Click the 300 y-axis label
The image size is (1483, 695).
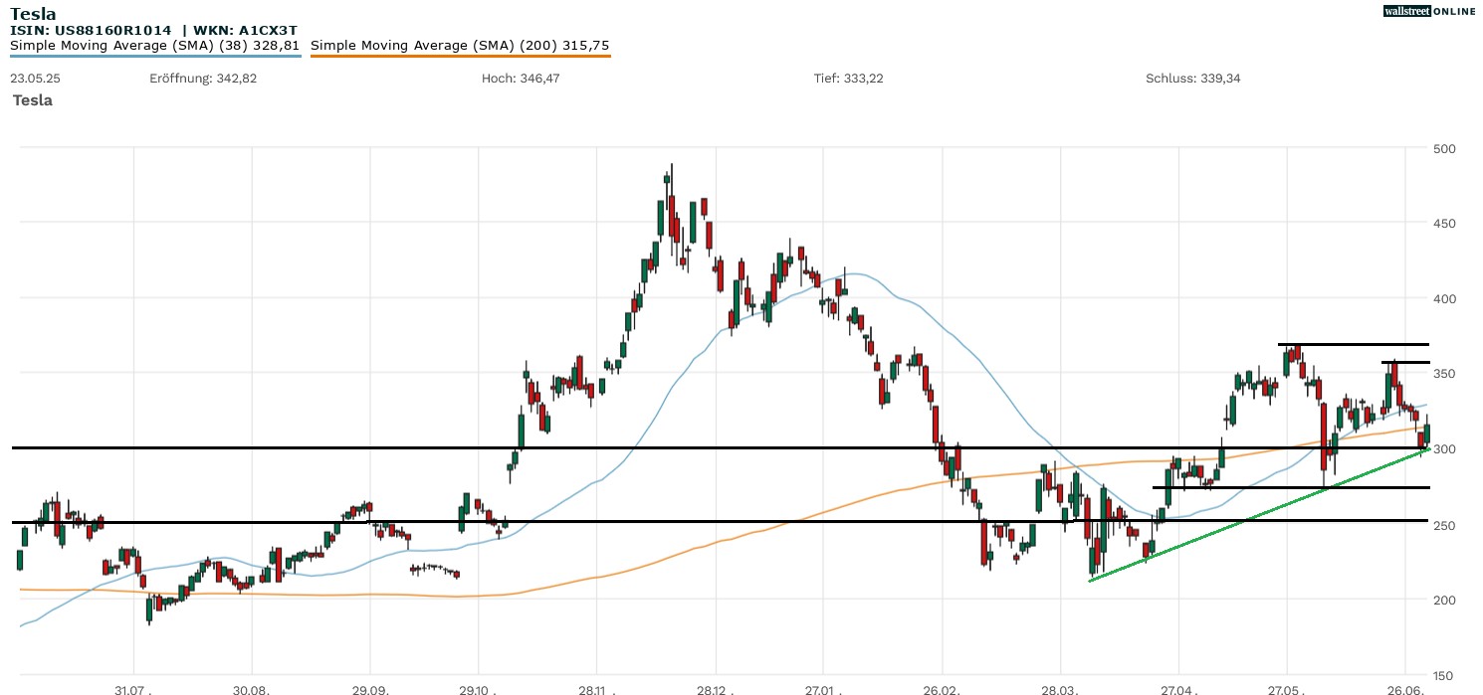[1444, 449]
